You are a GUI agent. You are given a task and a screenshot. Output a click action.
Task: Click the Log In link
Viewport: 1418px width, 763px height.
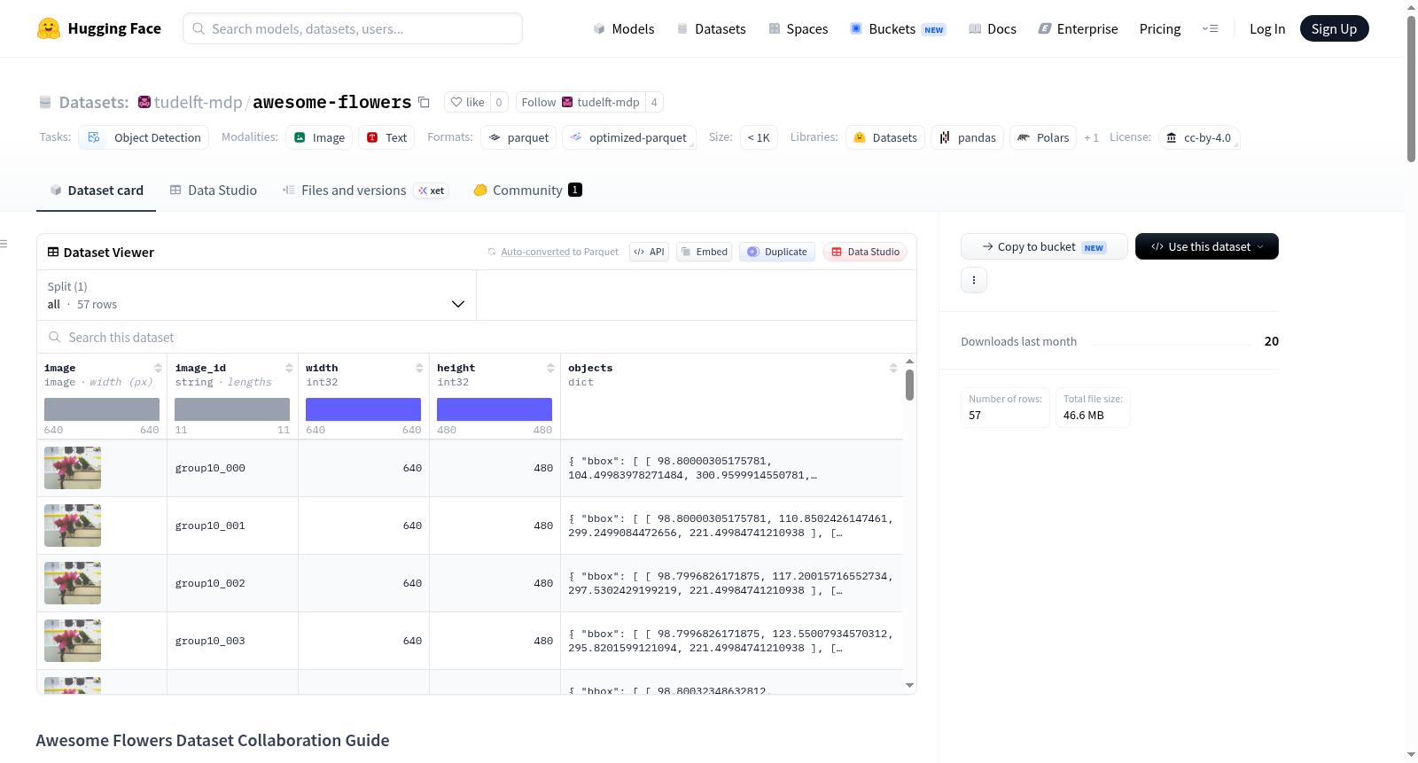pyautogui.click(x=1267, y=28)
